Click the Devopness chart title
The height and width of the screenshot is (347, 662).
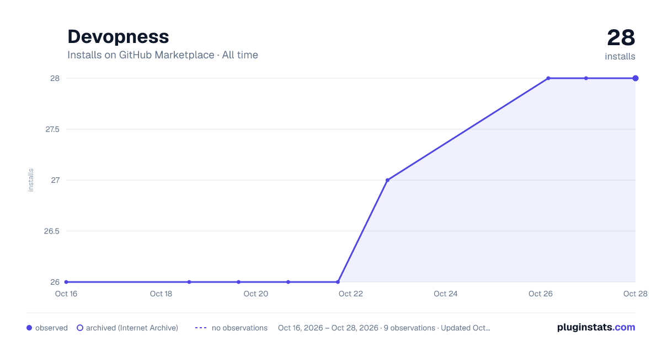[118, 36]
